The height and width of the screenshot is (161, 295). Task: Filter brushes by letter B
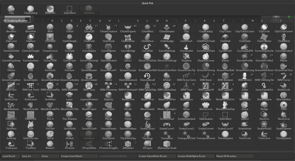tap(52, 21)
